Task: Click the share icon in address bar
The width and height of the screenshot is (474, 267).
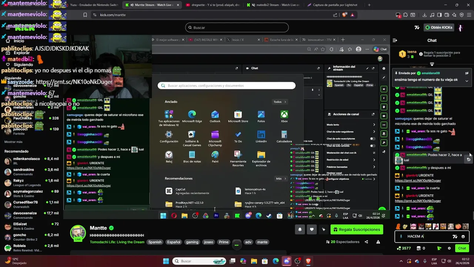Action: (335, 15)
